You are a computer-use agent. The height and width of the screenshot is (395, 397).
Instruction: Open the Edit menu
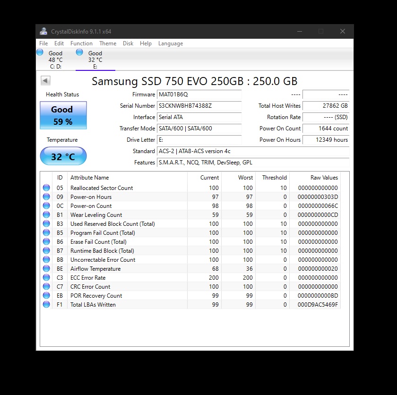pos(59,43)
